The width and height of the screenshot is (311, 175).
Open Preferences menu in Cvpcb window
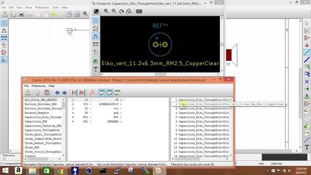pyautogui.click(x=38, y=86)
